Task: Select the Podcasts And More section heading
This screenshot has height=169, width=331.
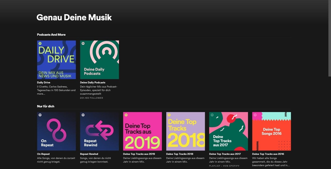Action: (51, 35)
